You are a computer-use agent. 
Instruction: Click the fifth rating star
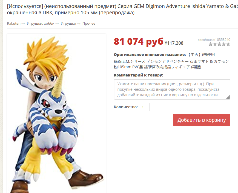(228, 44)
